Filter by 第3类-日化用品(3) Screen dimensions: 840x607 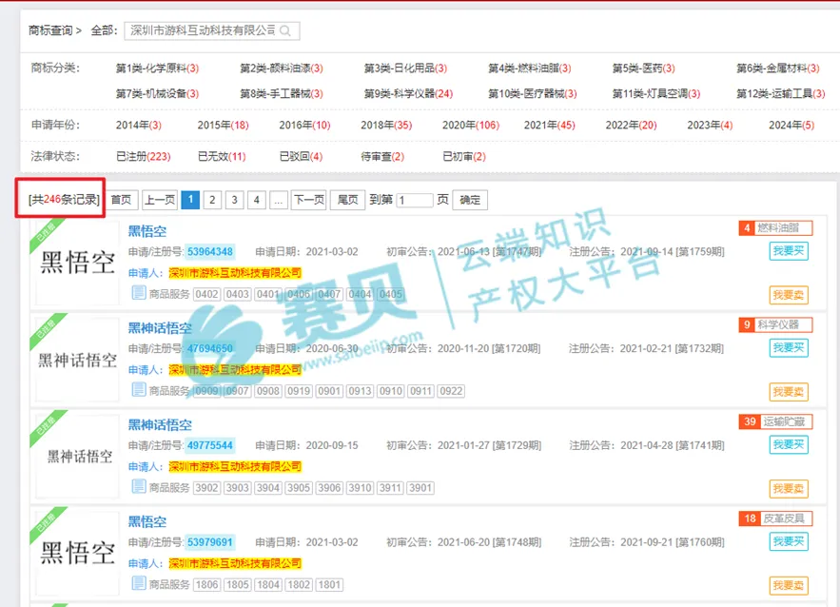(x=405, y=69)
